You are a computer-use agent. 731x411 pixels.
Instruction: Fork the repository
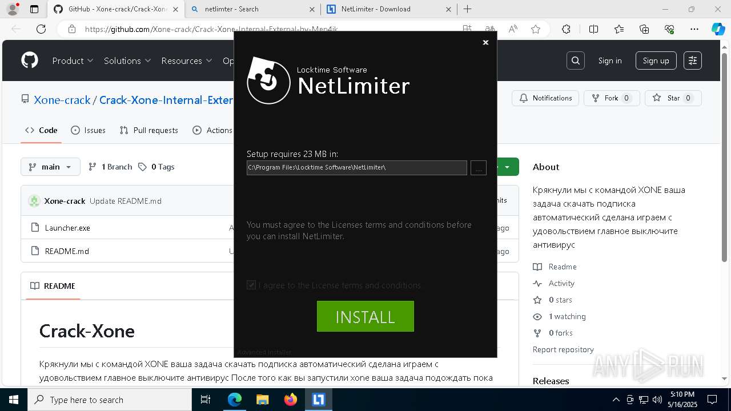(x=612, y=98)
